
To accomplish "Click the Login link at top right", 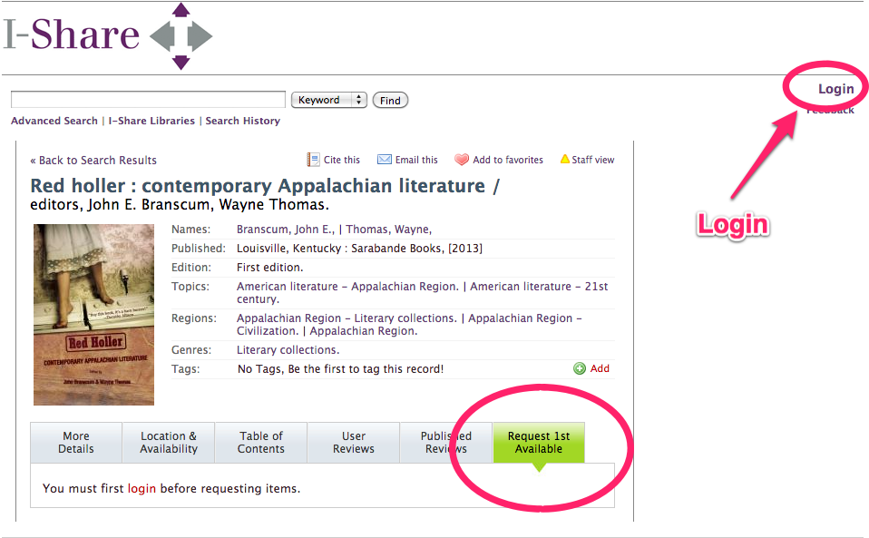I will [835, 89].
